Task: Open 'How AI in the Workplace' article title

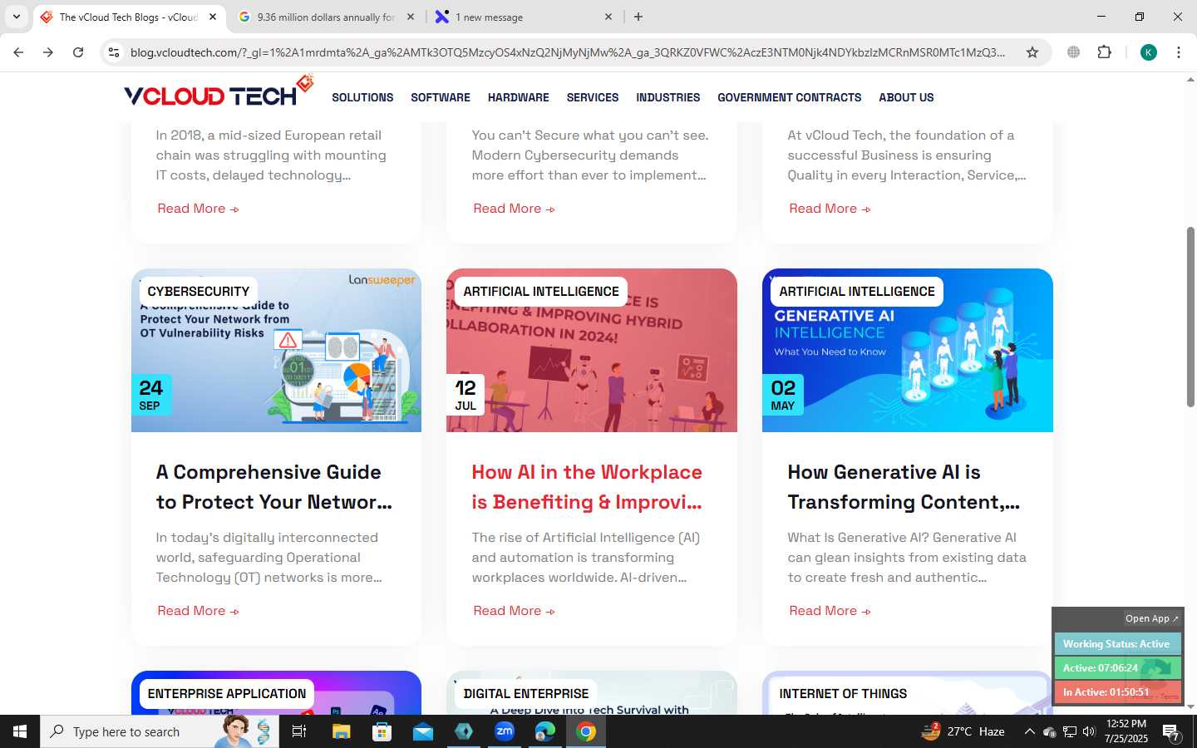Action: (587, 487)
